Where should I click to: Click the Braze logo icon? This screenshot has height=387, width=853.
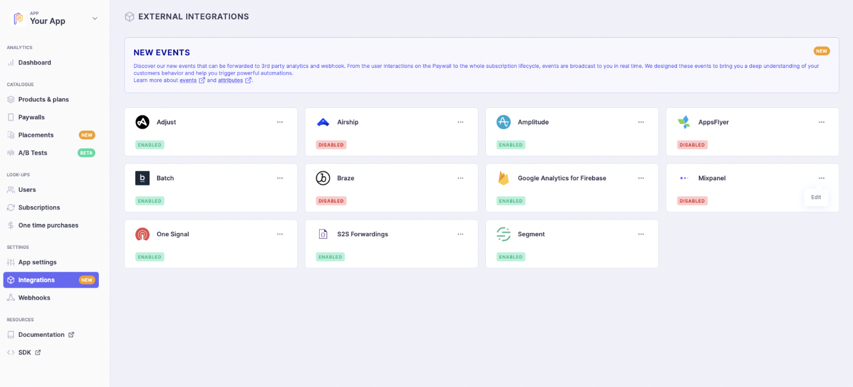323,178
